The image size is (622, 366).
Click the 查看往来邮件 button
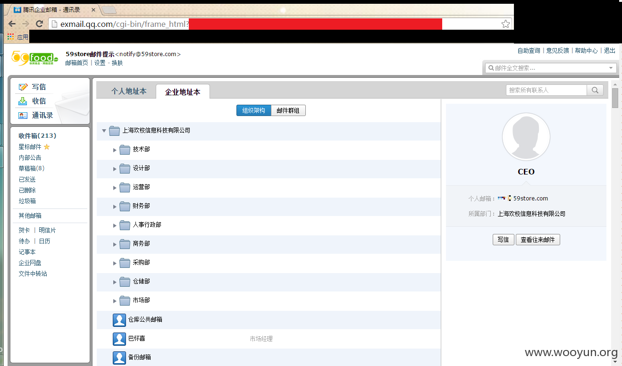[x=538, y=240]
